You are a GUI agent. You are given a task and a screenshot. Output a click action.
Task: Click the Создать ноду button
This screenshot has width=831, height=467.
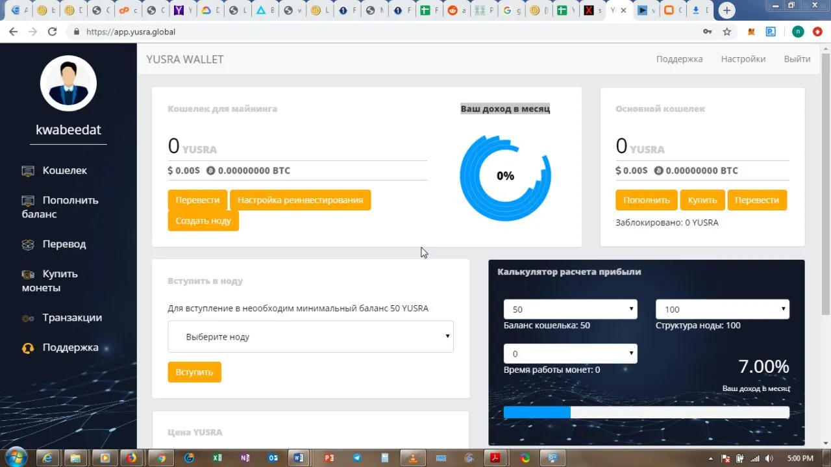pyautogui.click(x=203, y=221)
